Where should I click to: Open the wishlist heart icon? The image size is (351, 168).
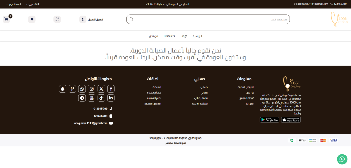point(32,19)
